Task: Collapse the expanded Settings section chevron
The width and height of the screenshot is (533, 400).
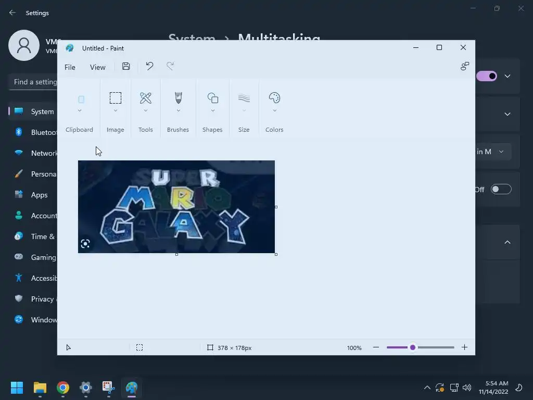Action: pos(507,242)
